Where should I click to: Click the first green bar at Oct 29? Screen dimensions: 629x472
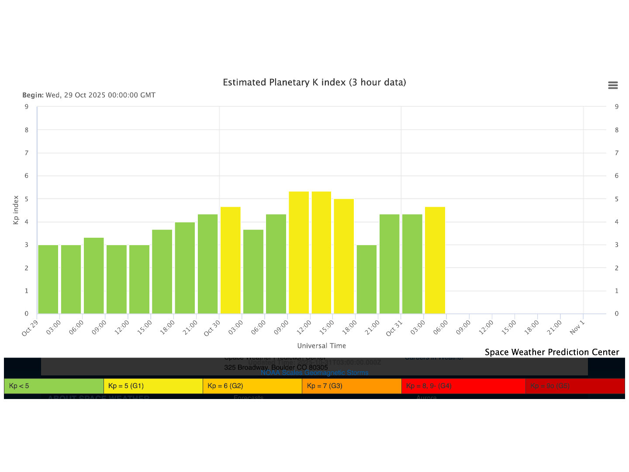coord(48,280)
